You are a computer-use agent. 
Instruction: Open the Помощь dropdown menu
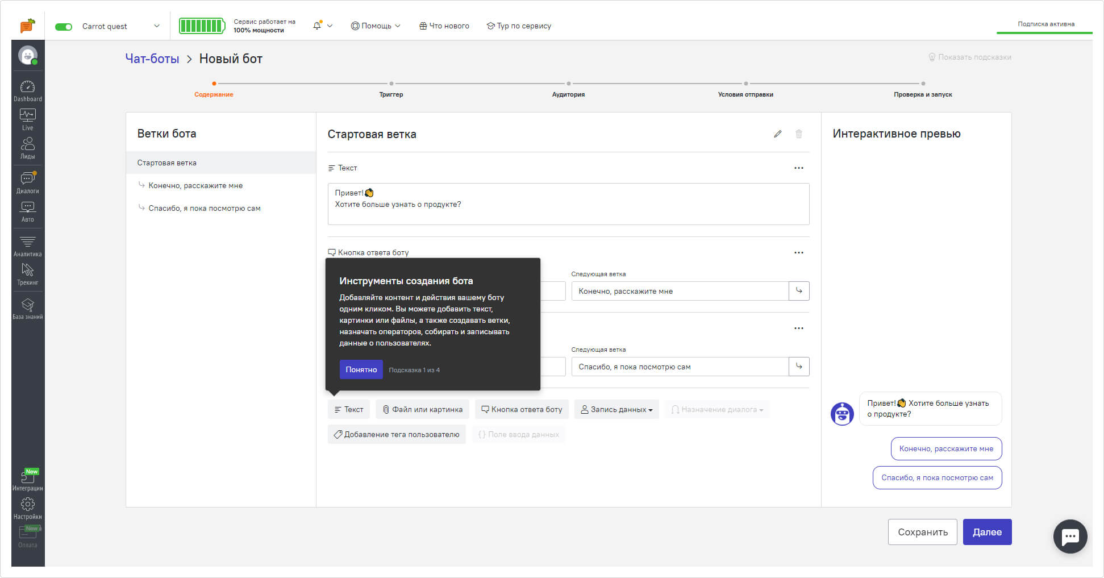[x=376, y=26]
